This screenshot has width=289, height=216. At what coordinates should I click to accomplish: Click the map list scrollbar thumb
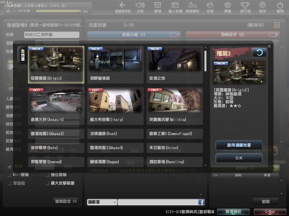click(x=205, y=61)
